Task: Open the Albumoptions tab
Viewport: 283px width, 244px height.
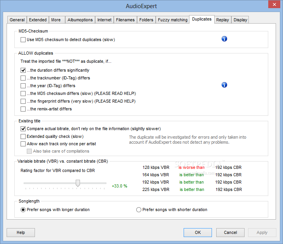Action: pos(80,20)
